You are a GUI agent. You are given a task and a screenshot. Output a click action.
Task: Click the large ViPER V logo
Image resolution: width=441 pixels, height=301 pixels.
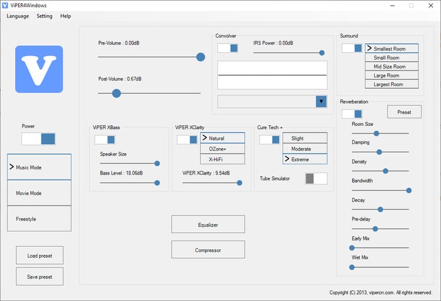pyautogui.click(x=39, y=69)
